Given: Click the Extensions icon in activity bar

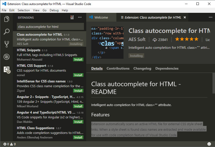Looking at the screenshot, I should [x=7, y=70].
